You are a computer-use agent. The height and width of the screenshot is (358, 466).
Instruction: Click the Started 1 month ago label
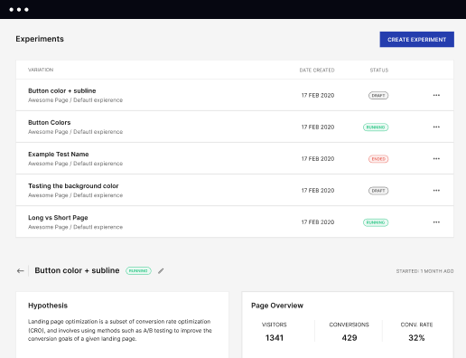click(424, 271)
